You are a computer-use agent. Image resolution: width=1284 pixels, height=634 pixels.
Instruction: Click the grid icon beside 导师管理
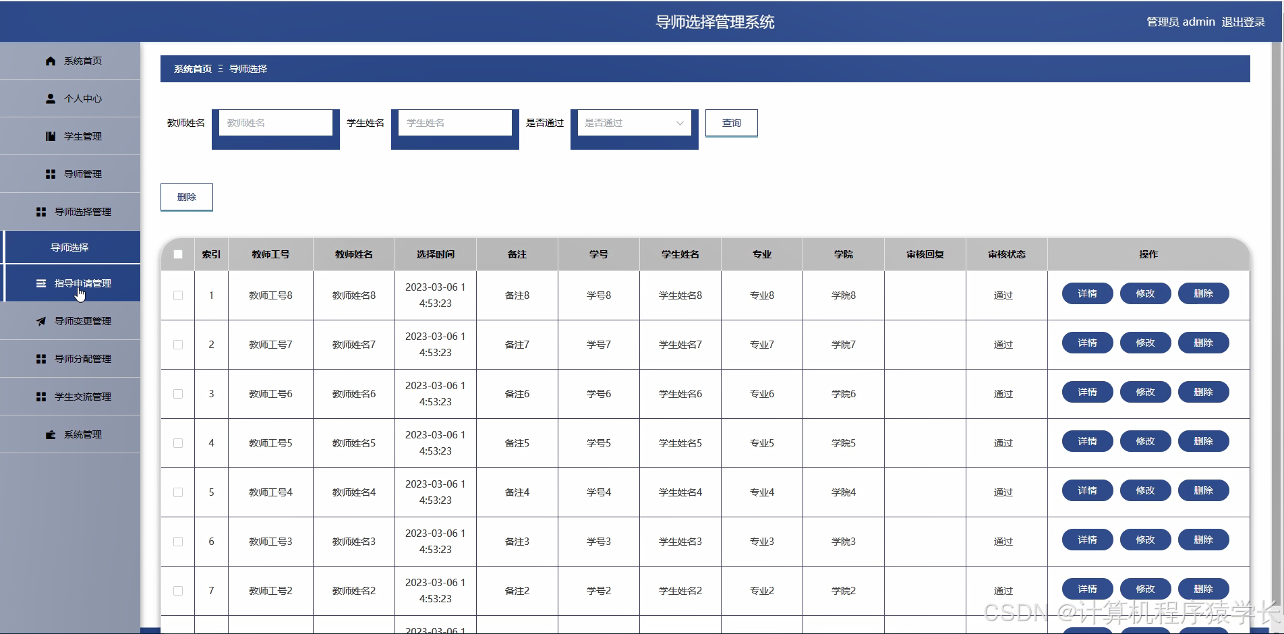point(51,174)
